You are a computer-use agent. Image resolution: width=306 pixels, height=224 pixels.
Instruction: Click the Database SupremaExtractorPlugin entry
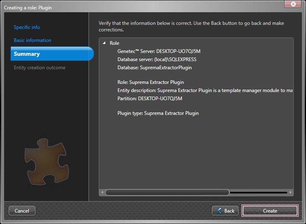tap(155, 68)
